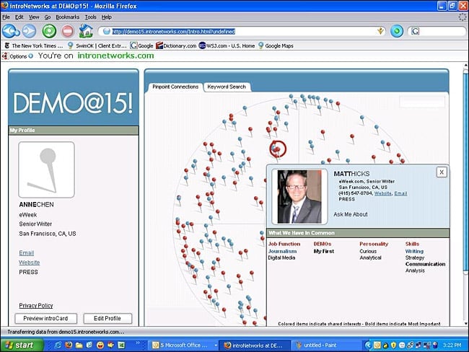Click the circled red pin on the map
Image resolution: width=469 pixels, height=352 pixels.
pyautogui.click(x=278, y=149)
